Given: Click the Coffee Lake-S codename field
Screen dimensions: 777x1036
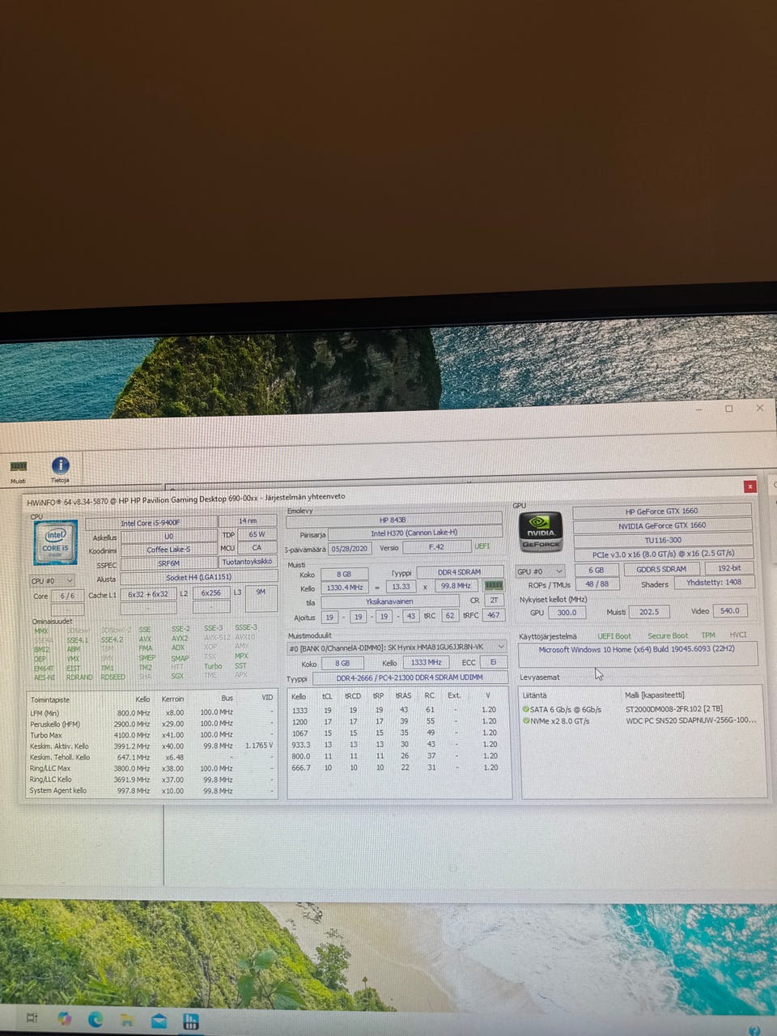Looking at the screenshot, I should pos(168,550).
